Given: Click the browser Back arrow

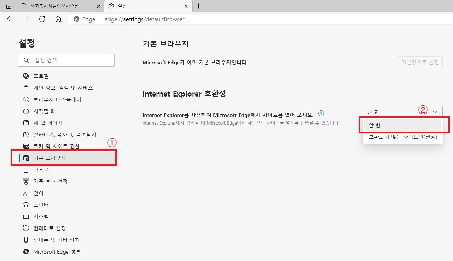Looking at the screenshot, I should (x=10, y=19).
